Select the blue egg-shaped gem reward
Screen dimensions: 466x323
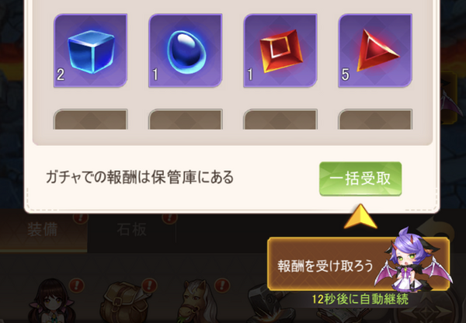point(186,50)
